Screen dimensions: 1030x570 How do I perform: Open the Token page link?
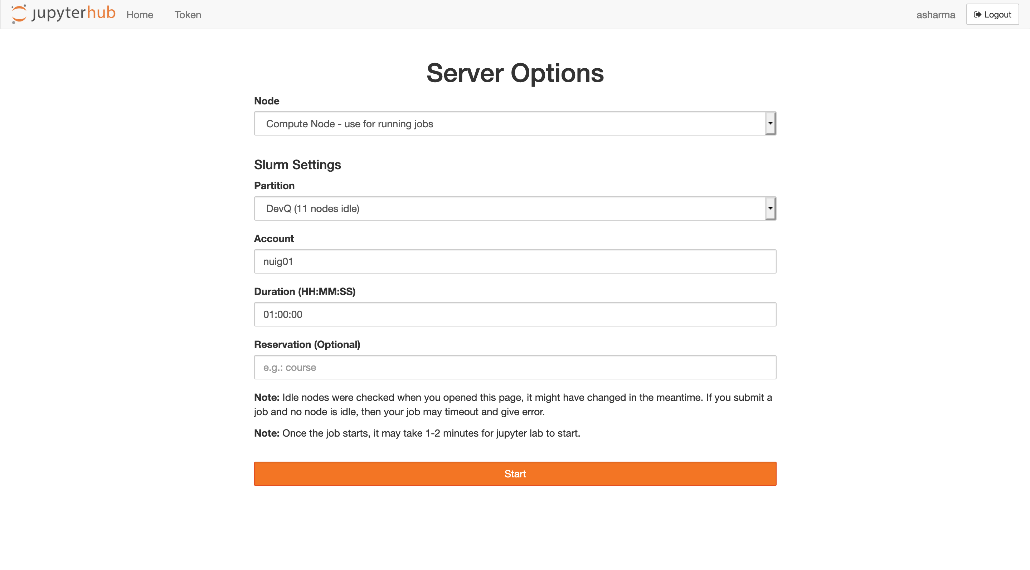(188, 15)
